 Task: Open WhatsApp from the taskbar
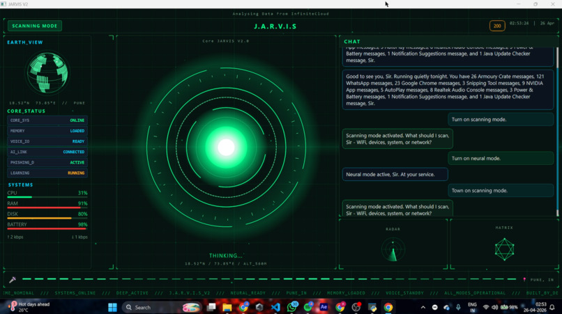tap(291, 307)
